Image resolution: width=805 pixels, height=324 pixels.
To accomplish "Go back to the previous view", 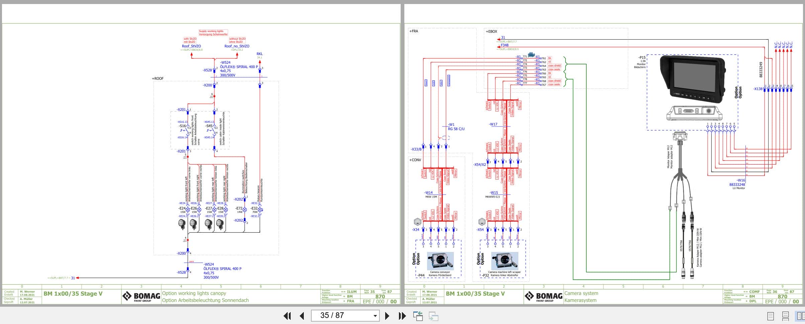I will [x=418, y=316].
